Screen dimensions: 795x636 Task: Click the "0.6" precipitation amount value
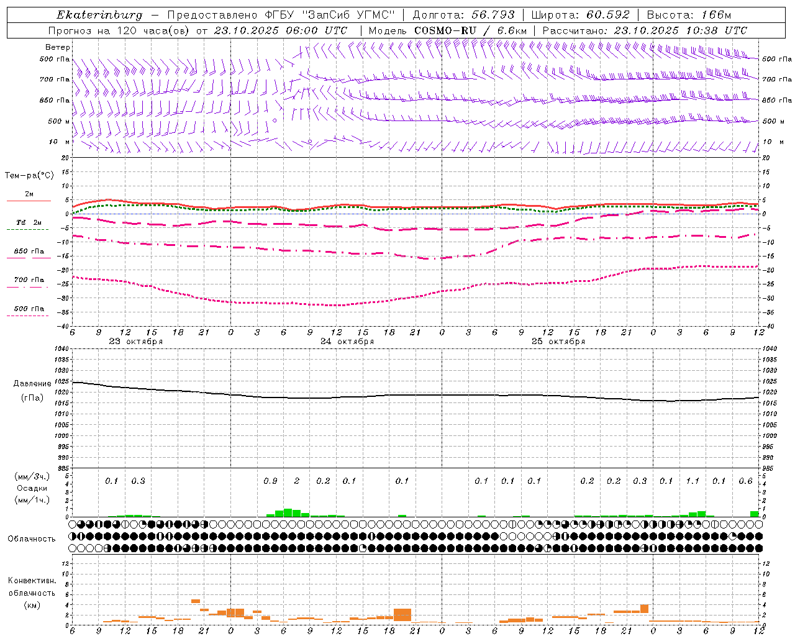click(745, 481)
